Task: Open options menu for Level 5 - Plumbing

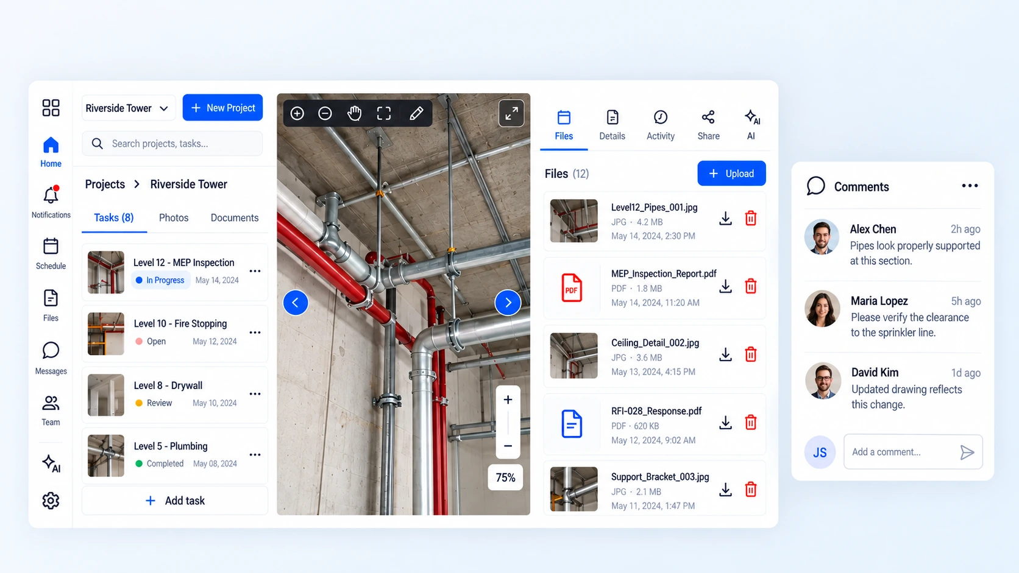Action: (x=255, y=455)
